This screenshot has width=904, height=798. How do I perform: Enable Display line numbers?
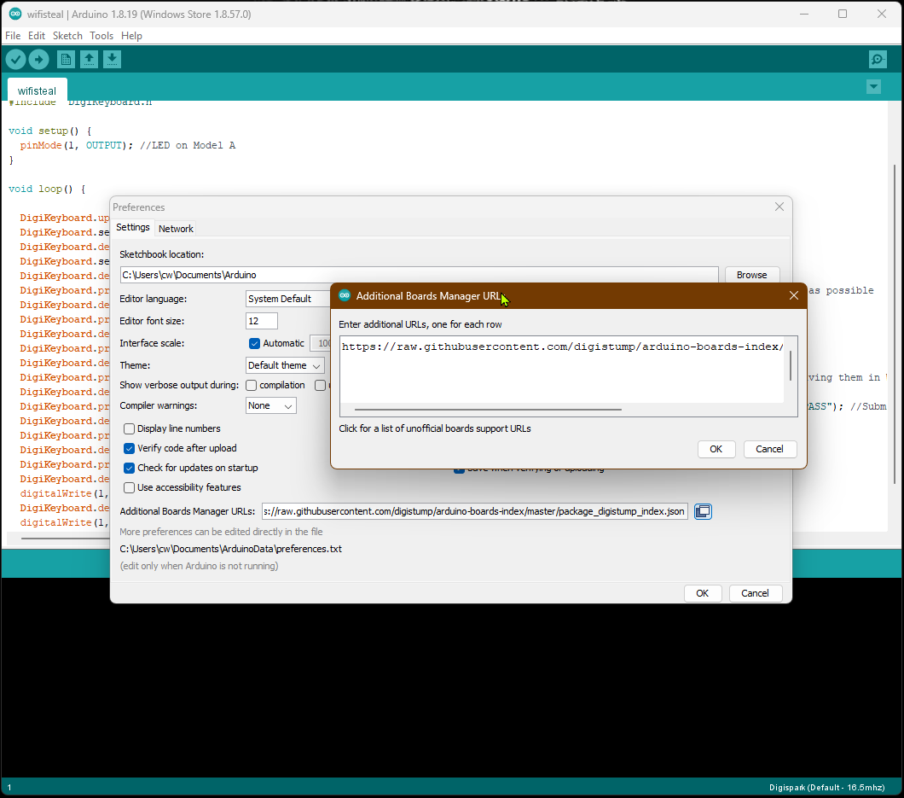coord(129,428)
